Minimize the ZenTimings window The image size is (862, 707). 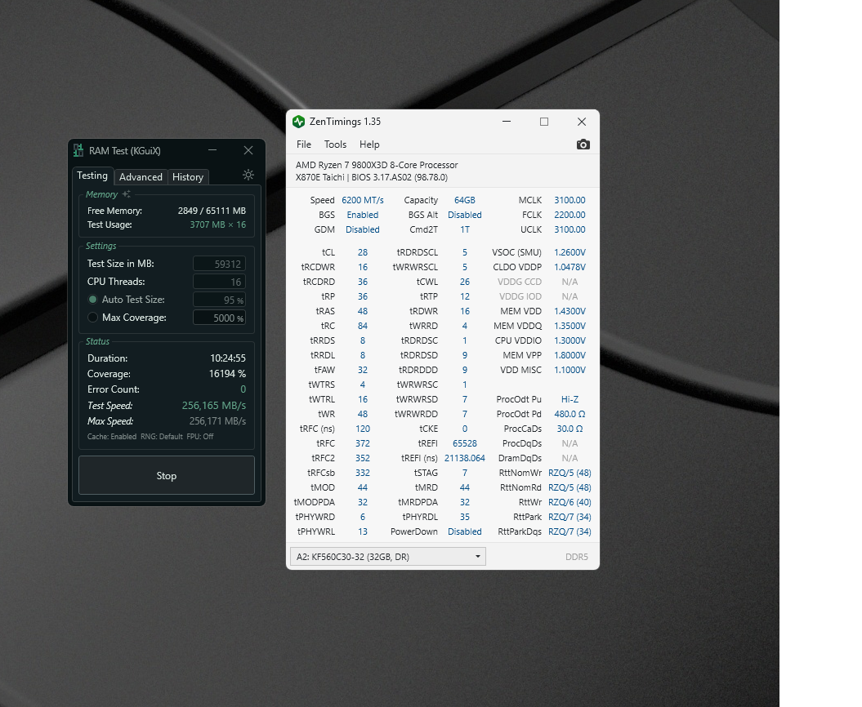coord(507,122)
